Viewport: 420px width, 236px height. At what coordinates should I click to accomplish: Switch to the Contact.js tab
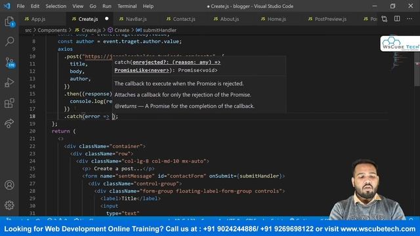pyautogui.click(x=184, y=19)
